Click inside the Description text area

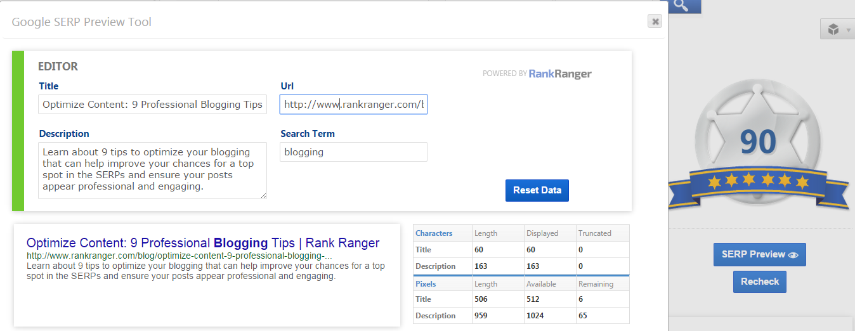(x=152, y=170)
